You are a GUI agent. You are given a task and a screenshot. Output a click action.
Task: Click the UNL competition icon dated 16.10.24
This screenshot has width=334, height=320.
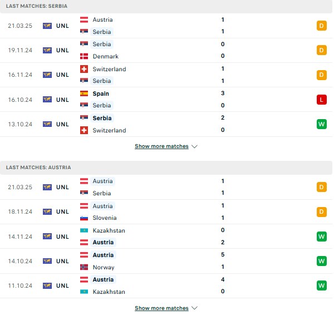pyautogui.click(x=47, y=100)
